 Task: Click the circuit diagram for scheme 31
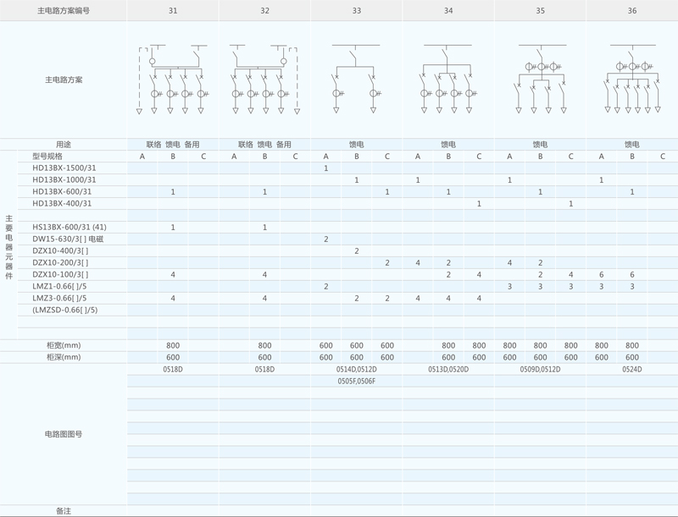[173, 79]
